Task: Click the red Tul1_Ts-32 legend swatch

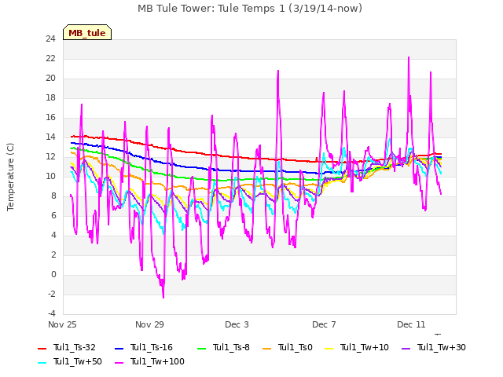Action: tap(42, 348)
